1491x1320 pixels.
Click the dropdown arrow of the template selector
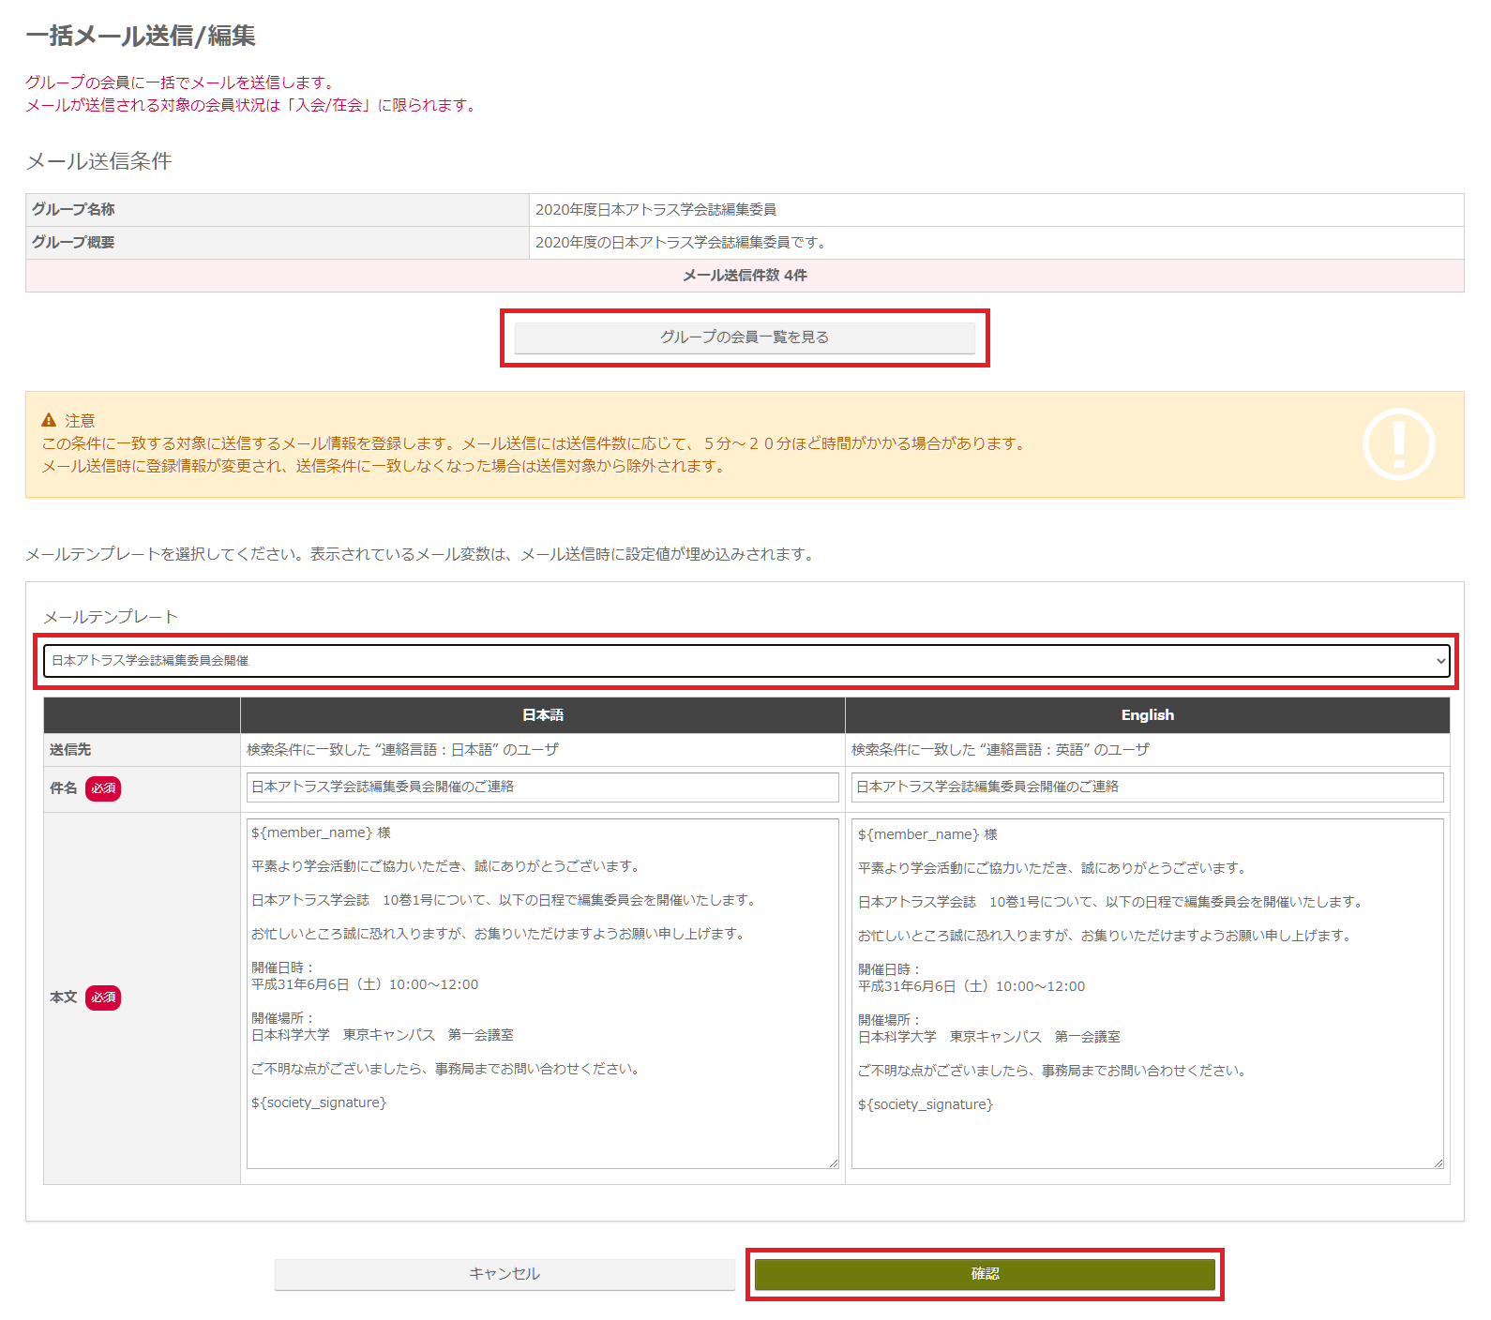coord(1440,661)
